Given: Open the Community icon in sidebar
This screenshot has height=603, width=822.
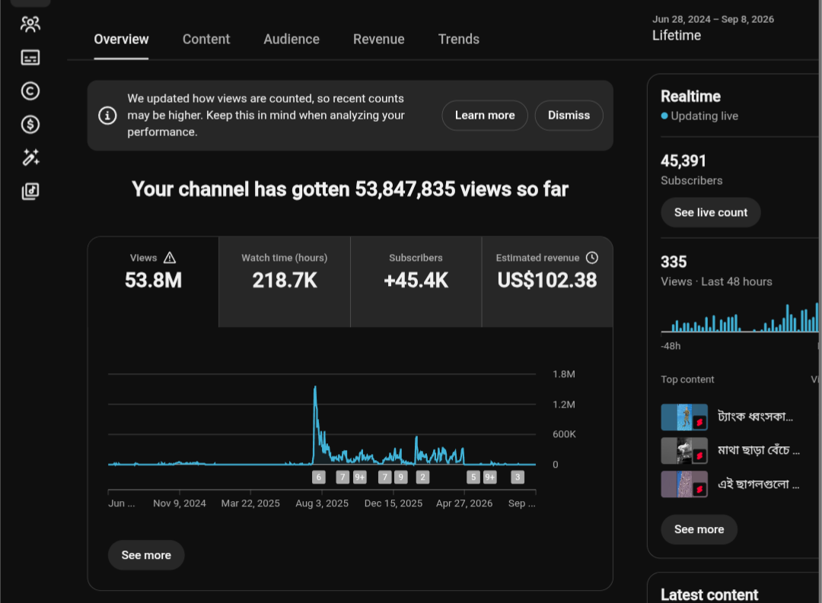Looking at the screenshot, I should [30, 24].
